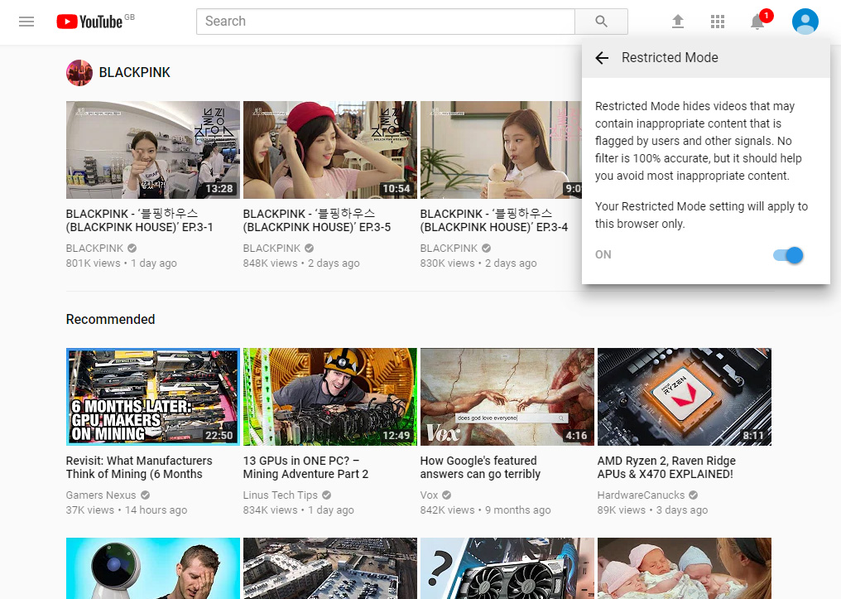Click the Restricted Mode panel title
The height and width of the screenshot is (599, 841).
(x=670, y=58)
